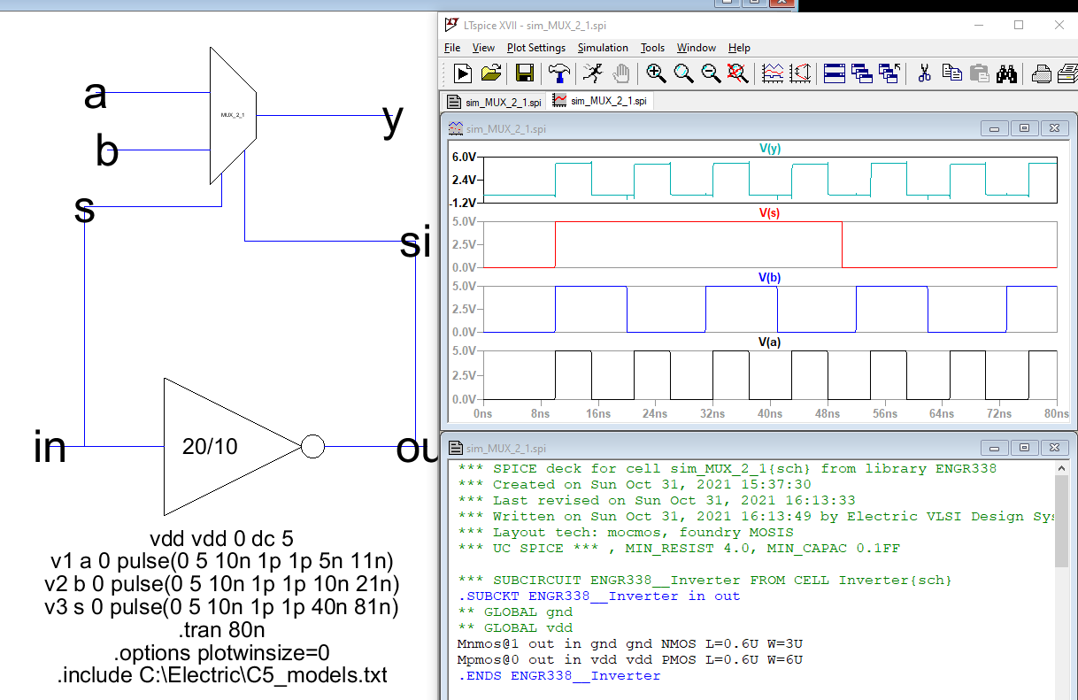Click the binoculars Find icon

click(1006, 73)
